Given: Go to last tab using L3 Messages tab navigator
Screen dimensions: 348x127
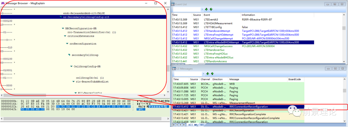Looking at the screenshot, I should click(x=183, y=125).
